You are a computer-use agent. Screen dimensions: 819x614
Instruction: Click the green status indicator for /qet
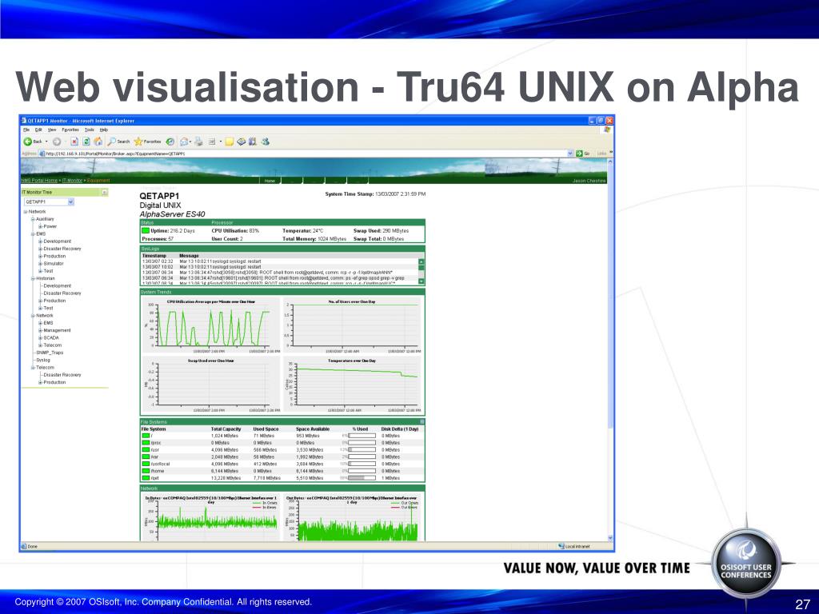146,478
